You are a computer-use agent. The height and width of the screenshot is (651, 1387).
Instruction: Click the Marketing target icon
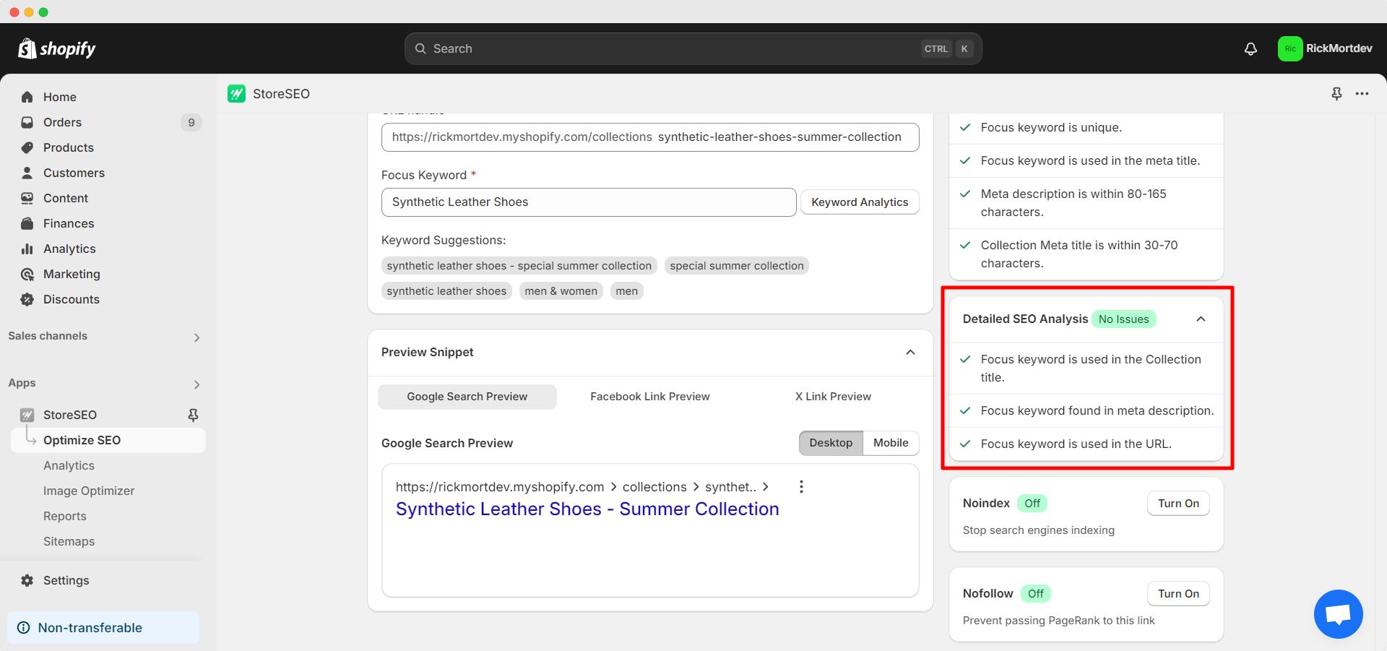pos(27,274)
